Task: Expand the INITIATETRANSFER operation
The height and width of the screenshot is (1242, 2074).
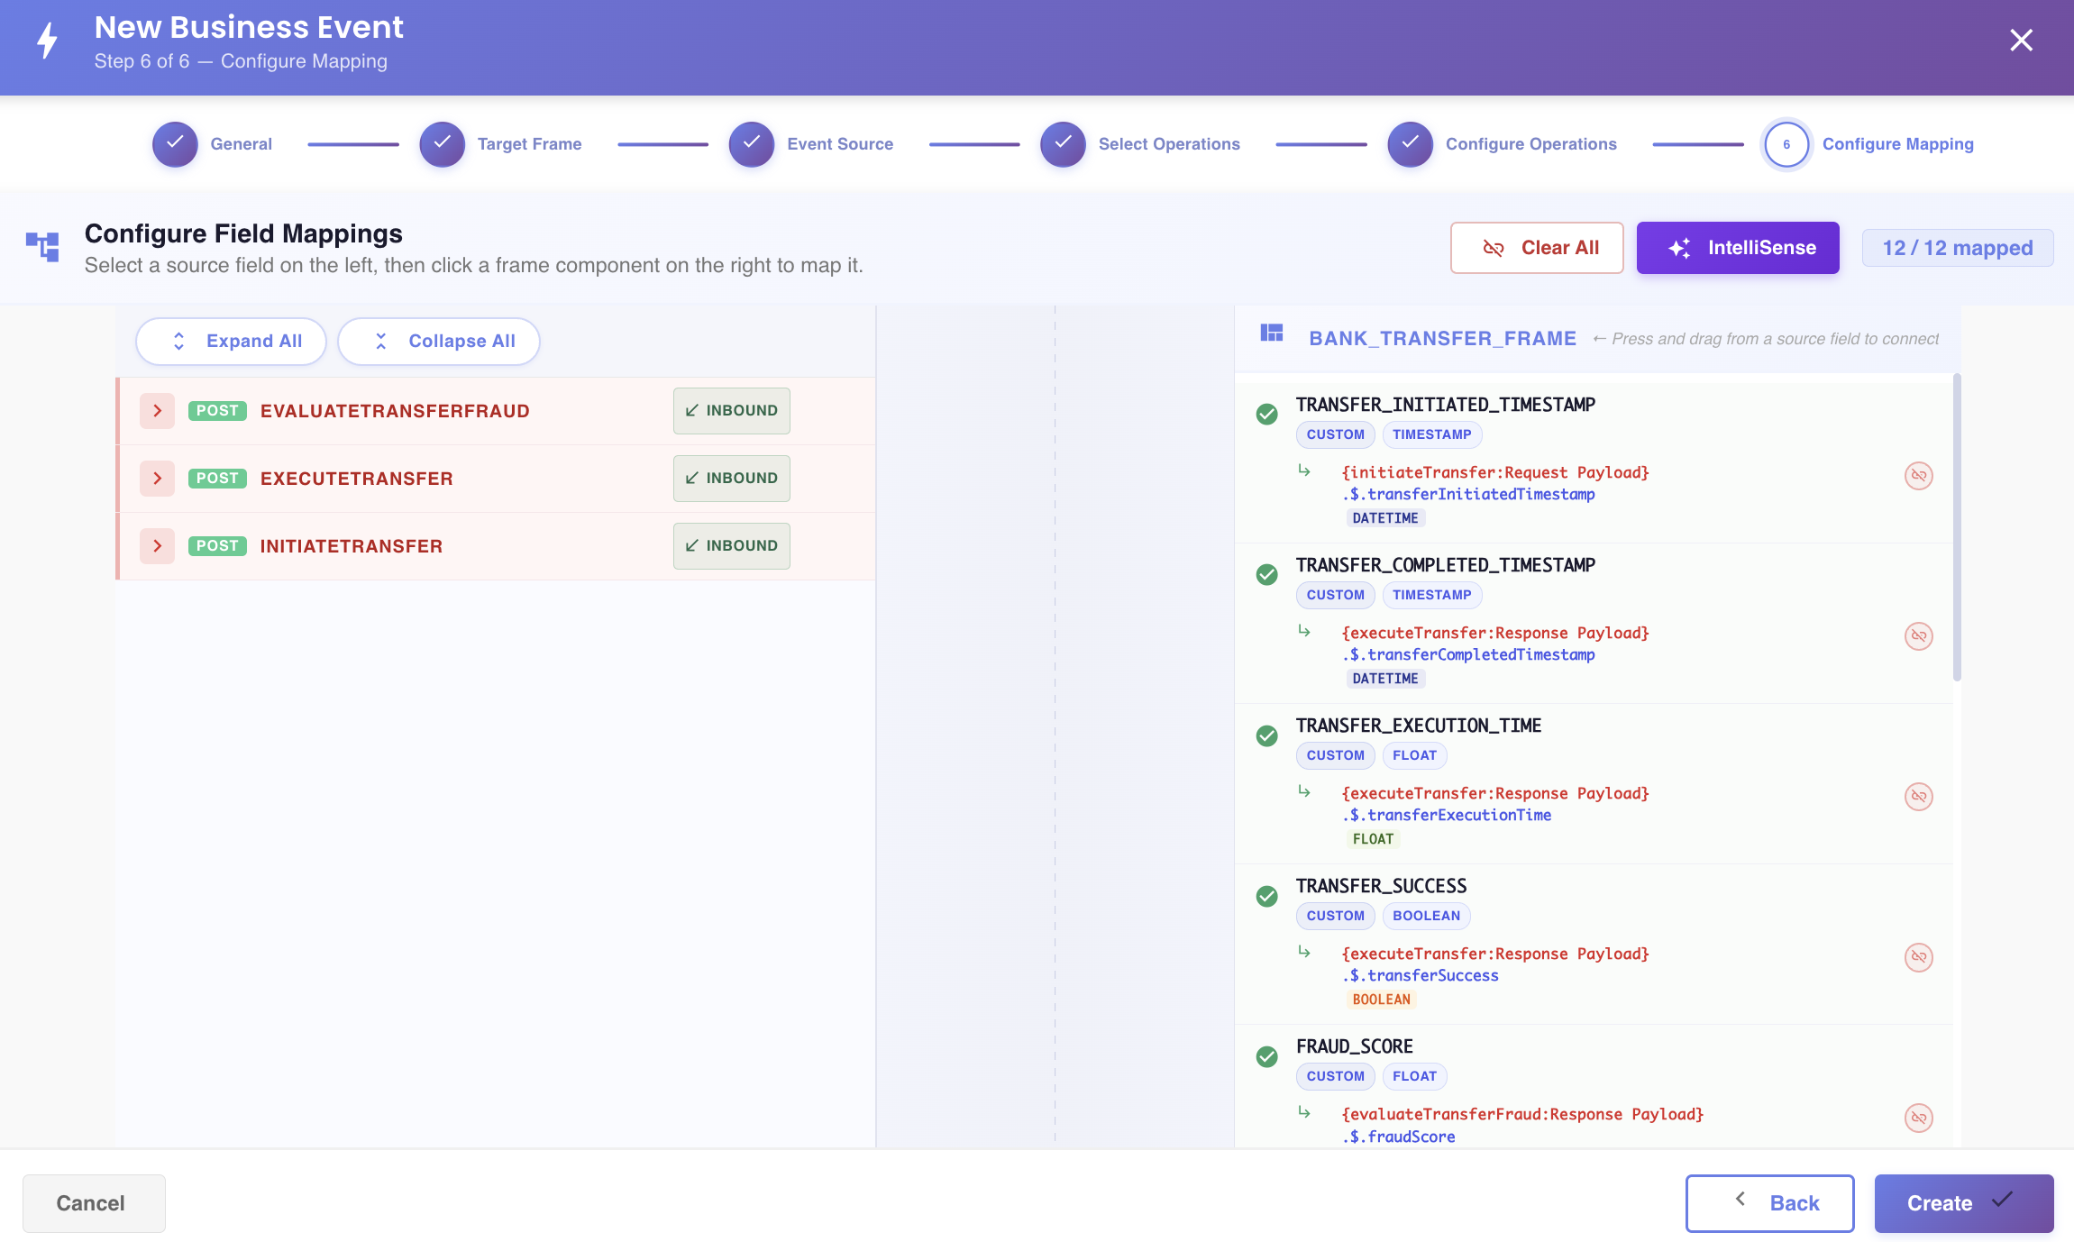Action: tap(157, 546)
